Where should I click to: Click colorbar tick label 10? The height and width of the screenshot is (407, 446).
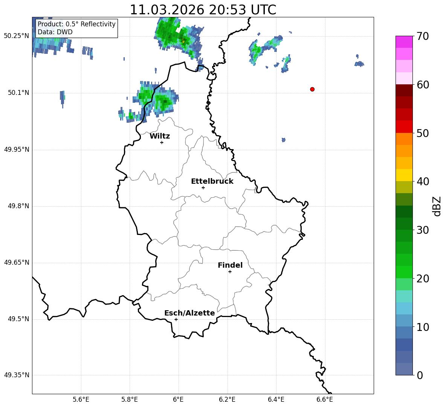coord(423,327)
